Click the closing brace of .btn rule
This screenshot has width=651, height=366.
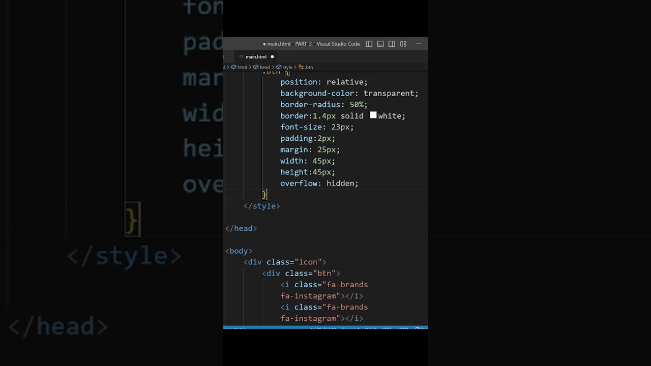tap(264, 195)
